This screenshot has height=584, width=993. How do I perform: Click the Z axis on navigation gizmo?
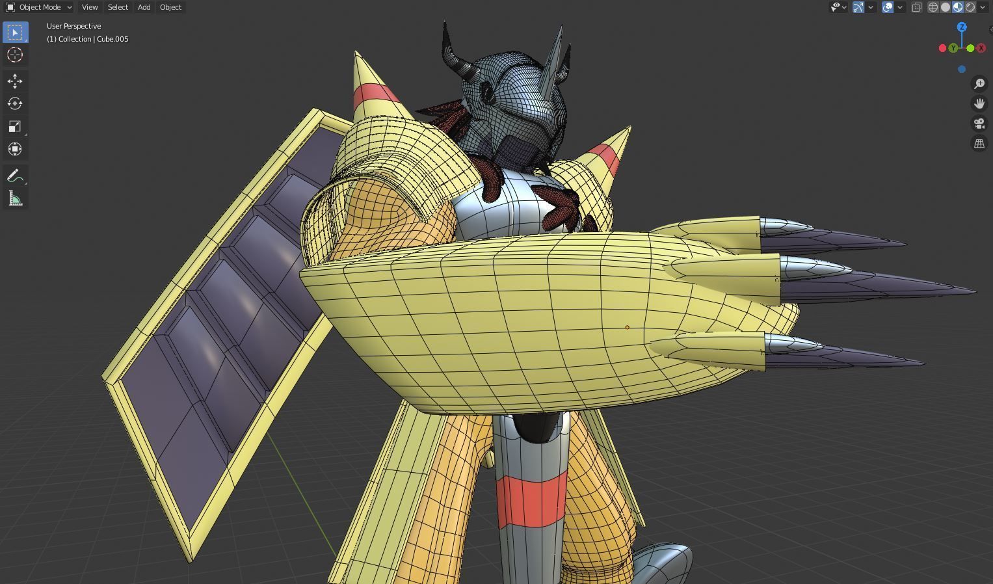coord(962,27)
